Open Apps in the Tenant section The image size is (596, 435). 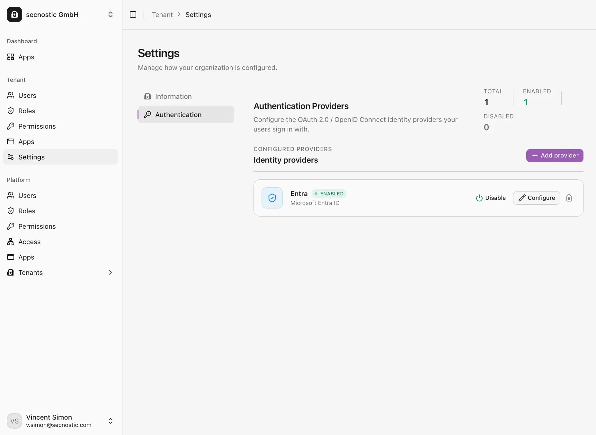[61, 141]
